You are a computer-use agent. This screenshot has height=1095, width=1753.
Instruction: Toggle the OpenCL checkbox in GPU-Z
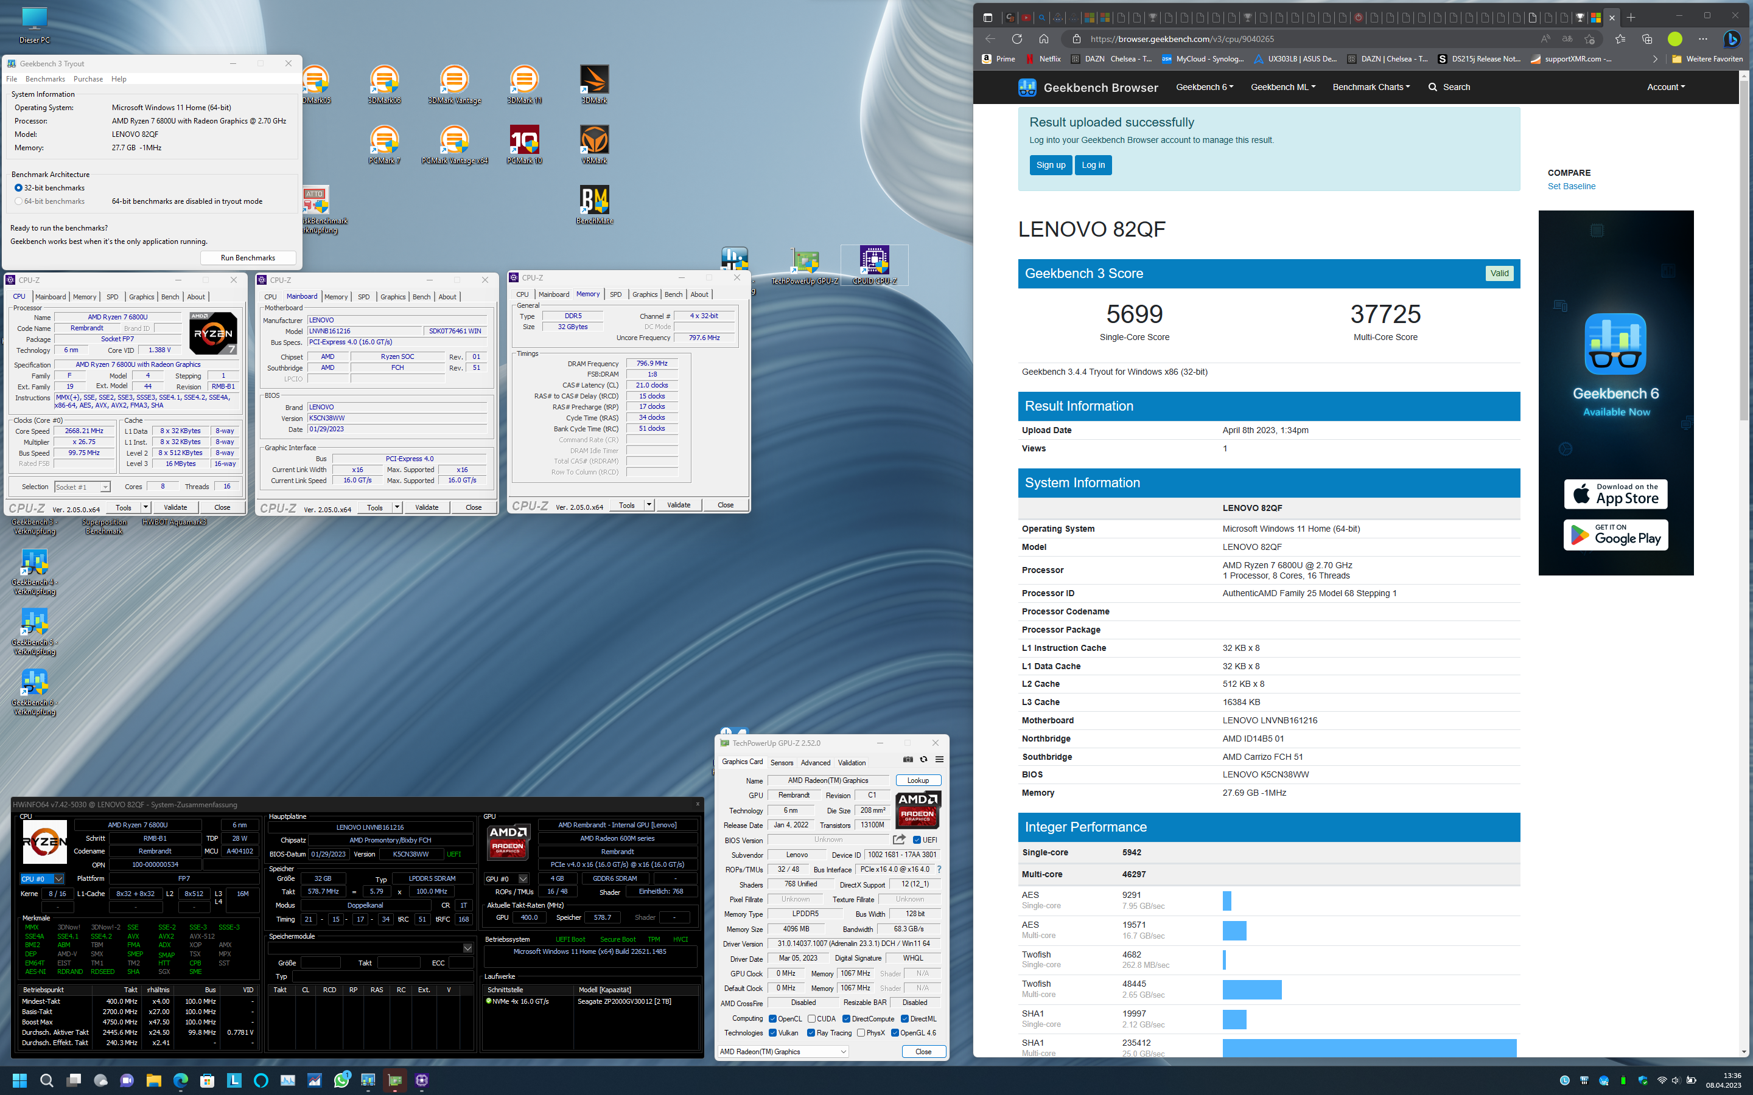pyautogui.click(x=773, y=1019)
